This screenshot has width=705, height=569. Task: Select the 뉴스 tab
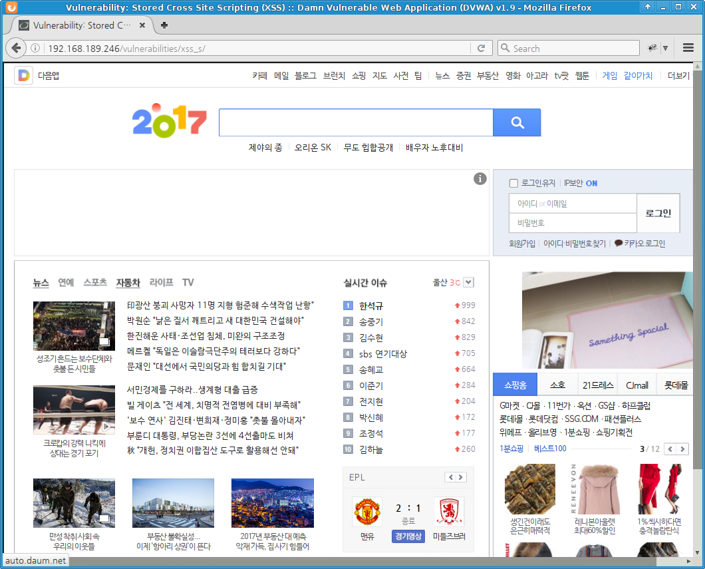41,282
